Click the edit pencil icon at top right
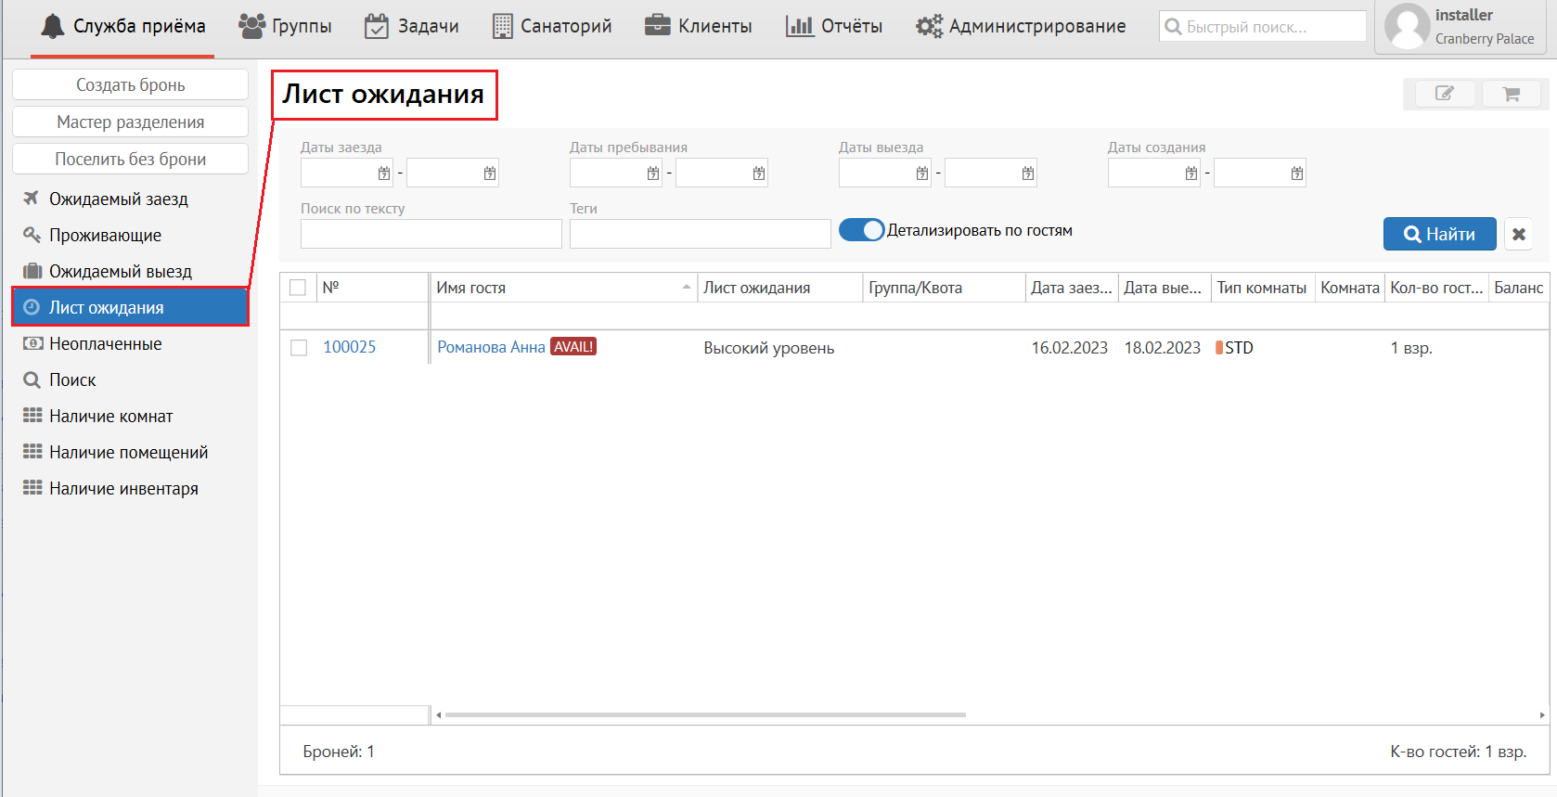Image resolution: width=1557 pixels, height=797 pixels. [1444, 94]
